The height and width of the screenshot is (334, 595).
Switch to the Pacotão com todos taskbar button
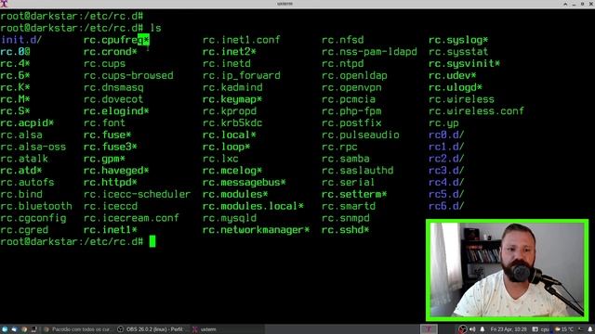tap(79, 329)
